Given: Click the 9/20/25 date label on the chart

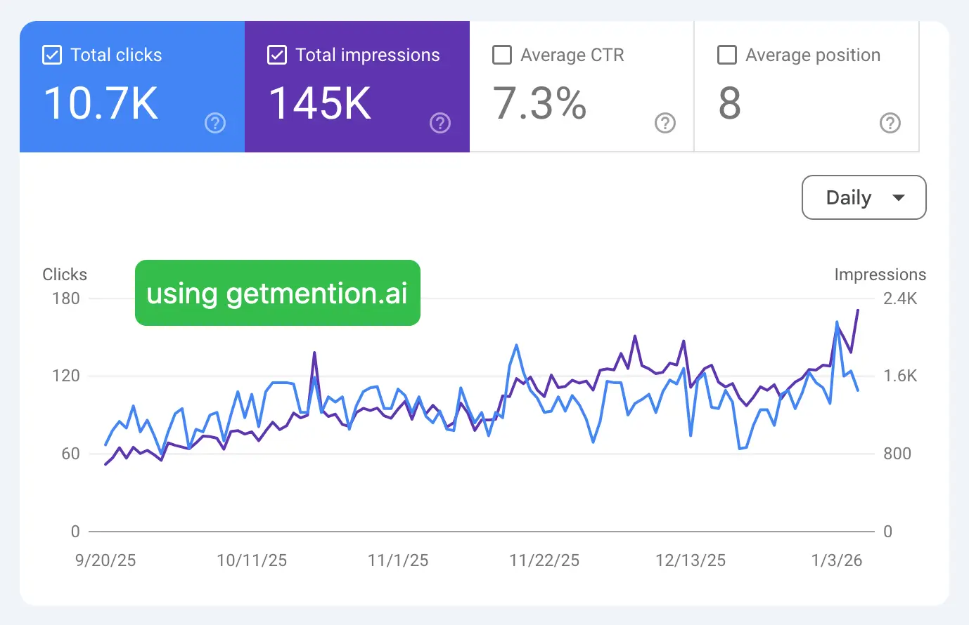Looking at the screenshot, I should 105,560.
